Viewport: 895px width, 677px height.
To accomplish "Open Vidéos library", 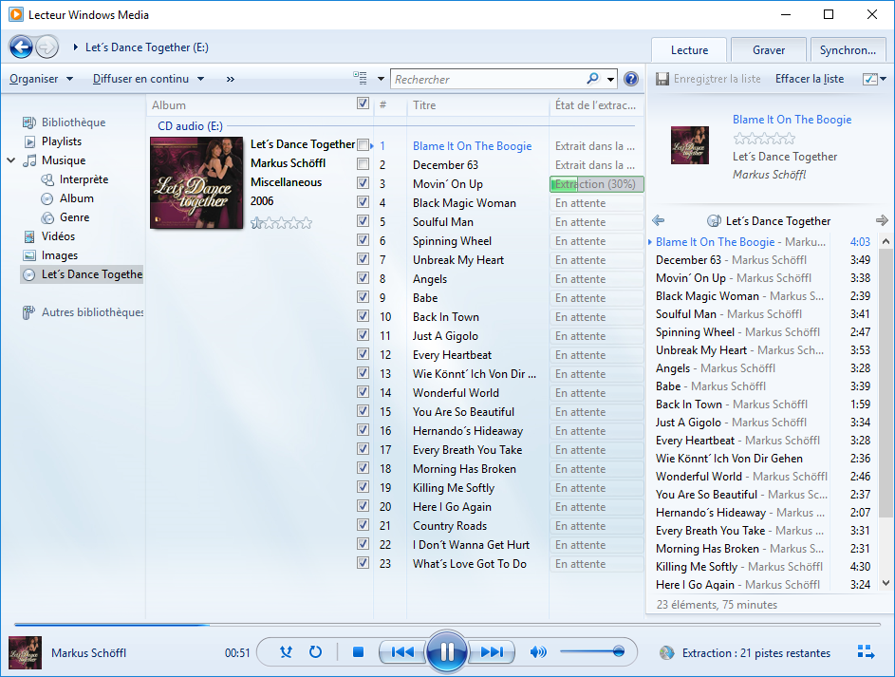I will point(58,235).
